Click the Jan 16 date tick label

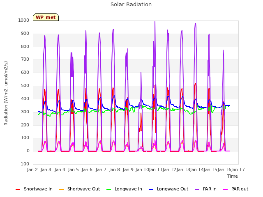224,170
